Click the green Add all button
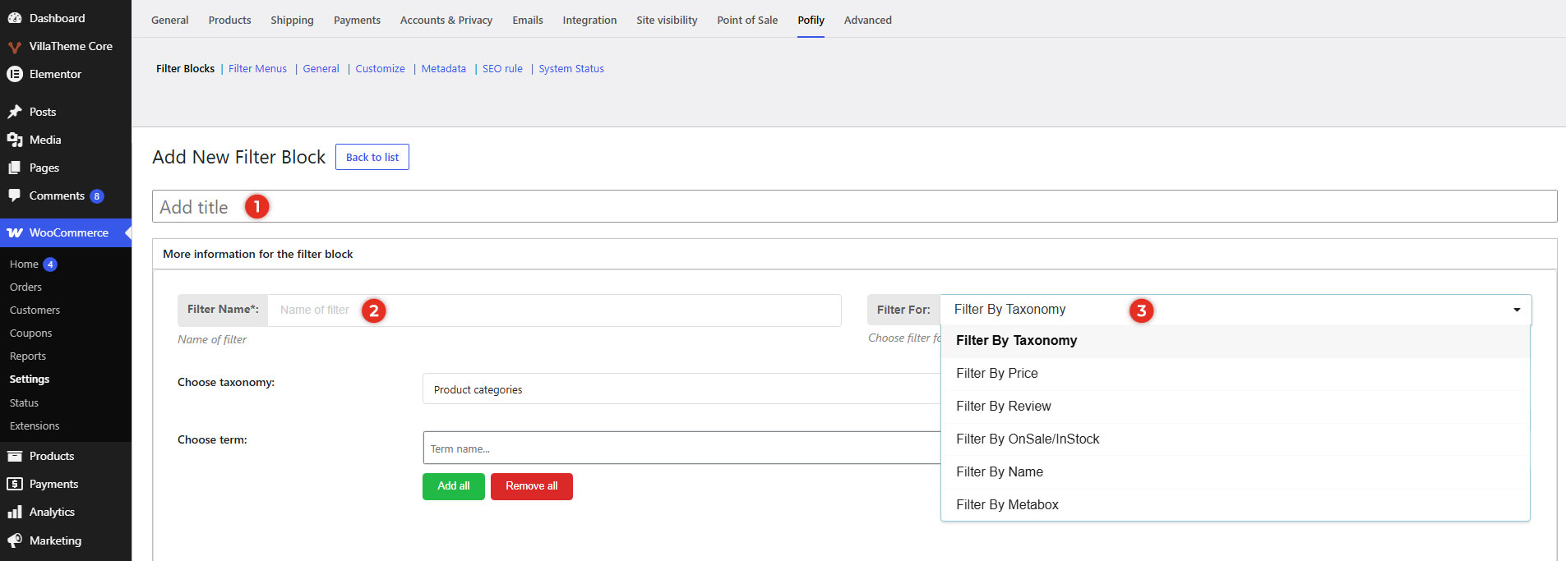 tap(454, 486)
